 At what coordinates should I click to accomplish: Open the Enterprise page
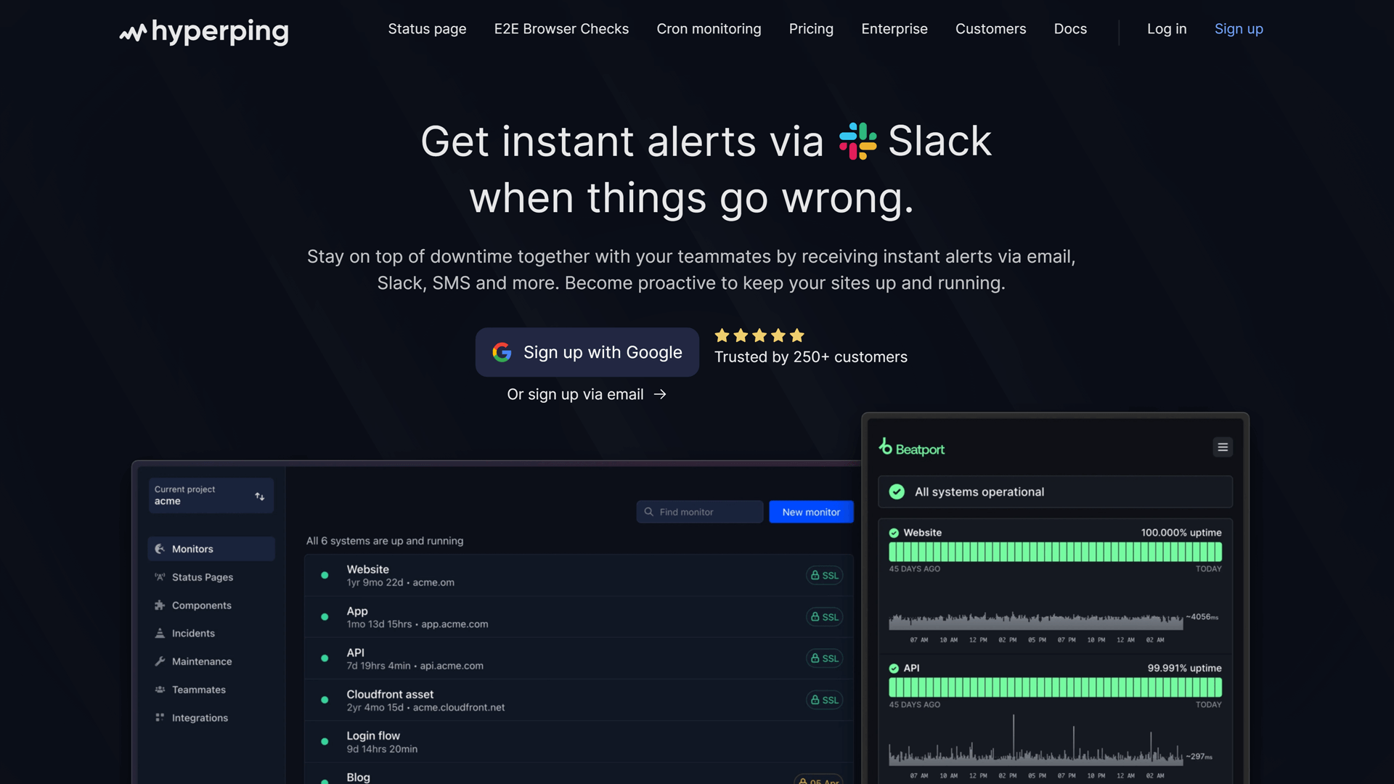point(894,29)
